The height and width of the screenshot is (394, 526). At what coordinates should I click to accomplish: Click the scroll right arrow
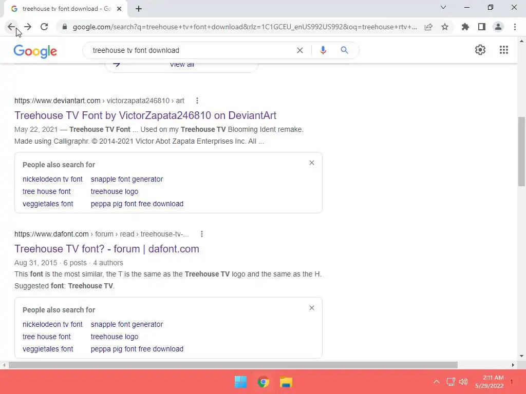513,365
